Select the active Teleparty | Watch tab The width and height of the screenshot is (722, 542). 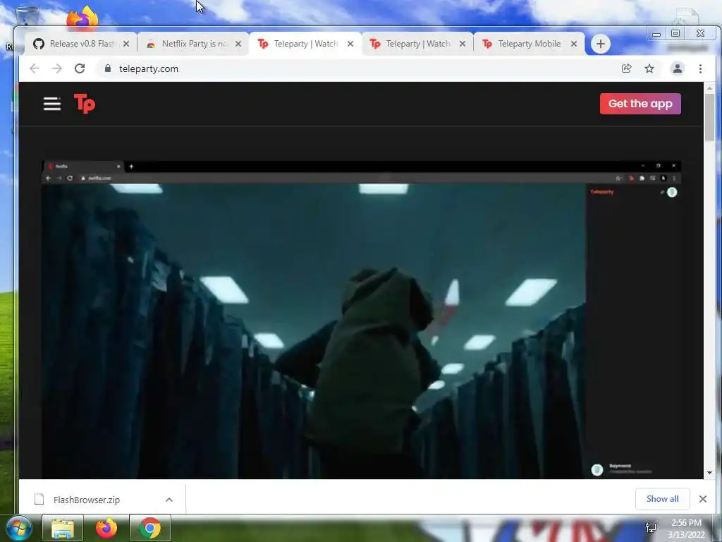[x=305, y=44]
